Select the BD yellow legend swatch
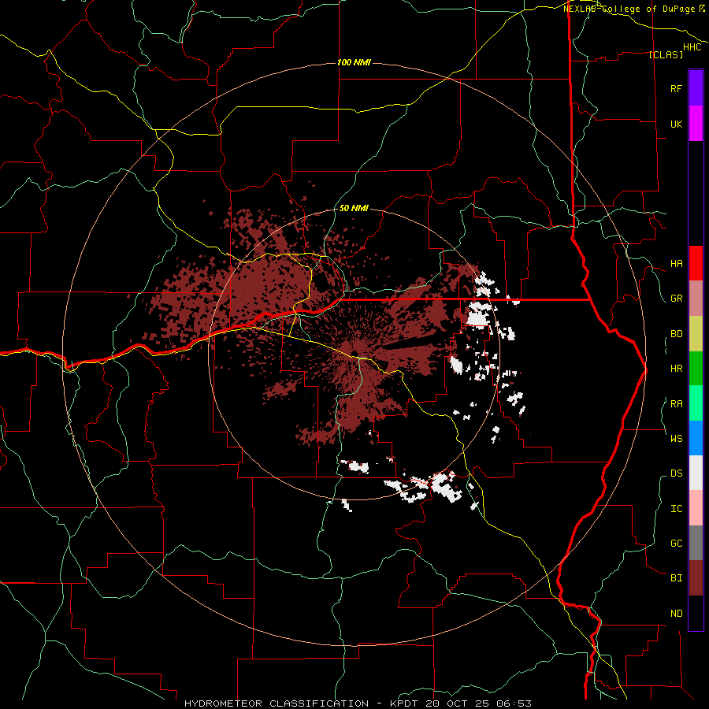The image size is (709, 709). tap(696, 334)
